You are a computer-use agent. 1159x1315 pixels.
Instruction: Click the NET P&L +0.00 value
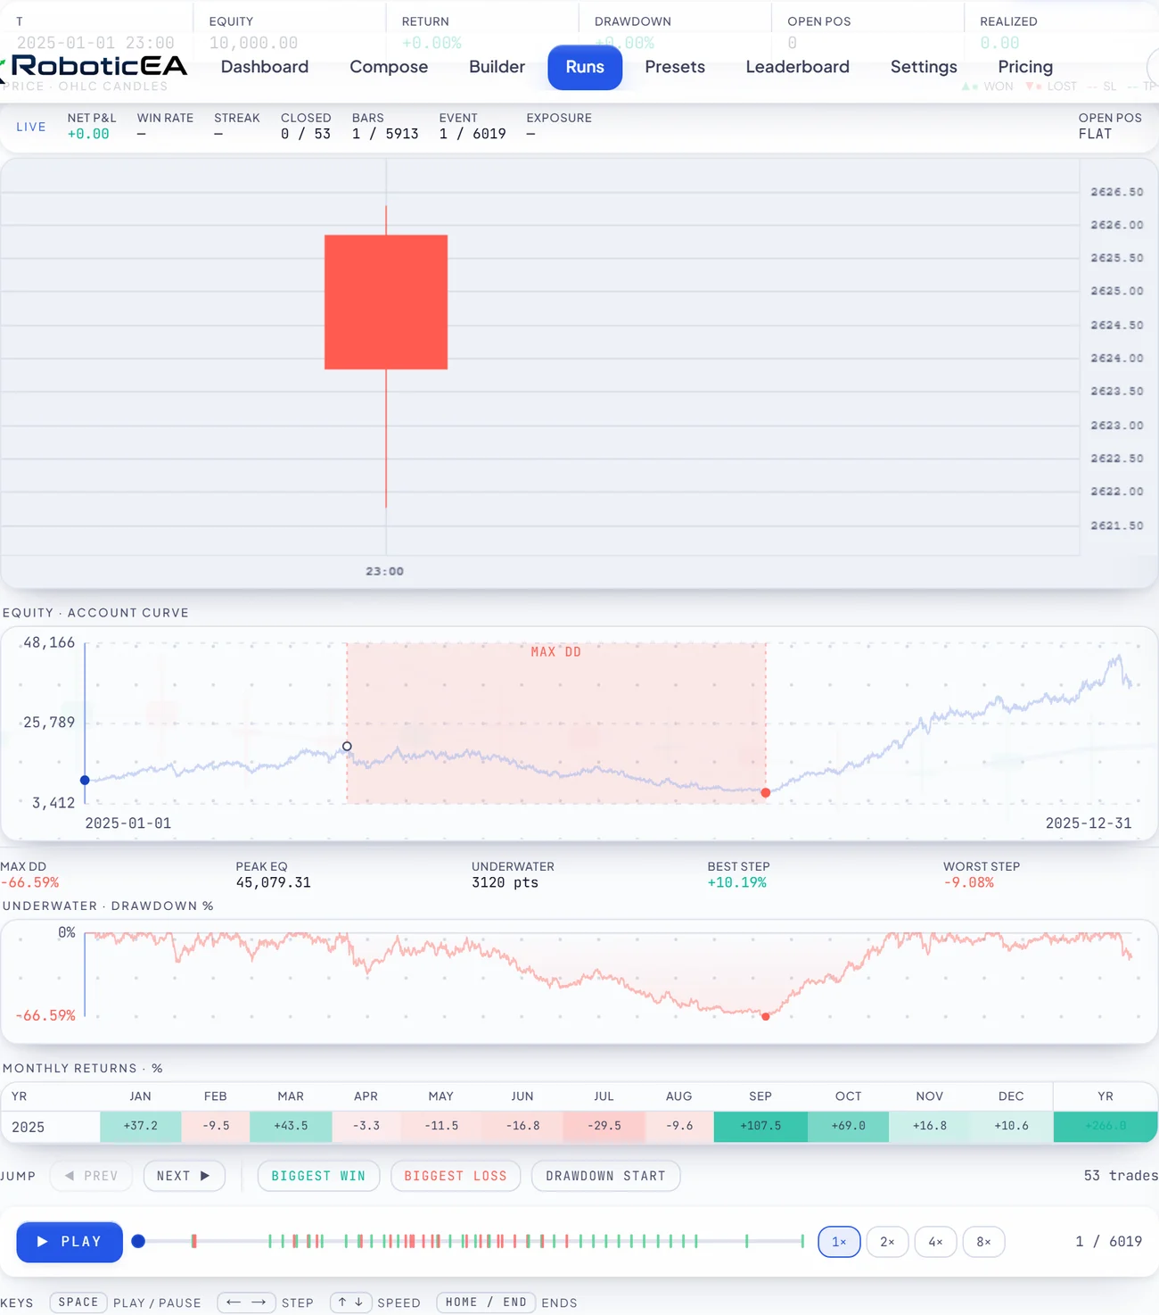point(88,134)
